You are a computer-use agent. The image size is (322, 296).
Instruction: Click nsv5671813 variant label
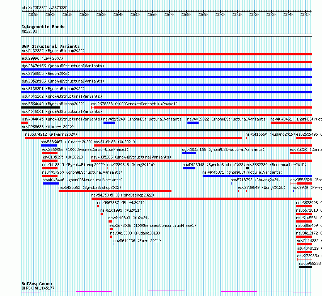tap(309, 210)
